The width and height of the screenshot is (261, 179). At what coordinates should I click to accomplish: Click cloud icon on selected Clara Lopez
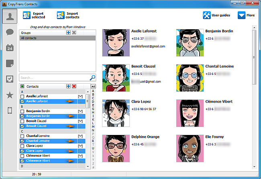click(81, 151)
